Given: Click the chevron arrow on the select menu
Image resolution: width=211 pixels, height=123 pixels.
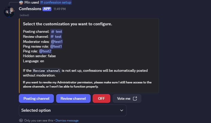Looking at the screenshot, I should click(122, 110).
